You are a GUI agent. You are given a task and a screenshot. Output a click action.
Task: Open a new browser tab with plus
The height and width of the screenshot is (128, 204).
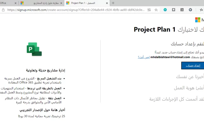[113, 3]
